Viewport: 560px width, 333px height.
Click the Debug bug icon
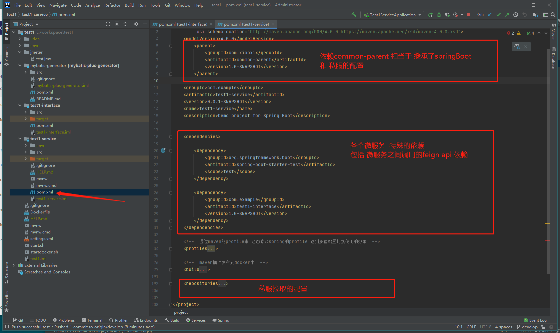tap(439, 15)
